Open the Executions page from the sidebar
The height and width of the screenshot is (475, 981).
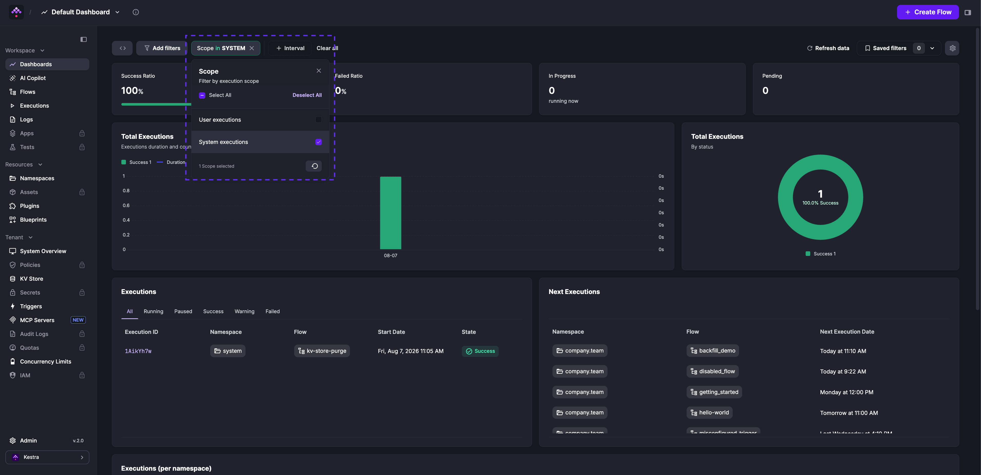[x=47, y=106]
